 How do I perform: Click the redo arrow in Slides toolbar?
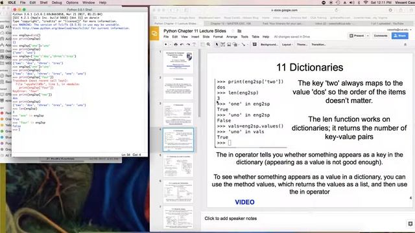tap(188, 45)
